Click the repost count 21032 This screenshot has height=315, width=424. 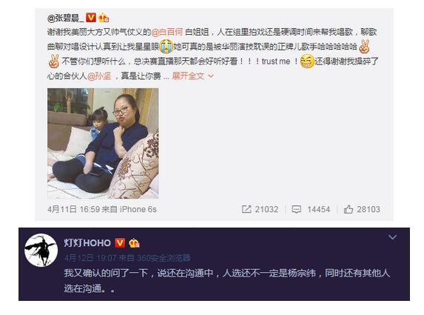pos(266,209)
